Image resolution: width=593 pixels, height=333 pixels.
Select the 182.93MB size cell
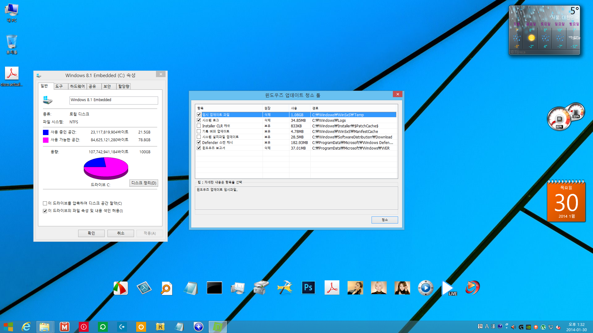click(x=300, y=143)
